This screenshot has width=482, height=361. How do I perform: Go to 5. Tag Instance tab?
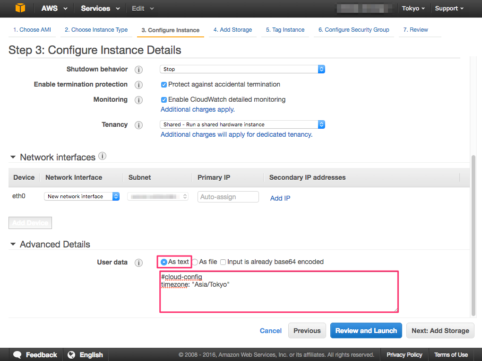(x=285, y=30)
